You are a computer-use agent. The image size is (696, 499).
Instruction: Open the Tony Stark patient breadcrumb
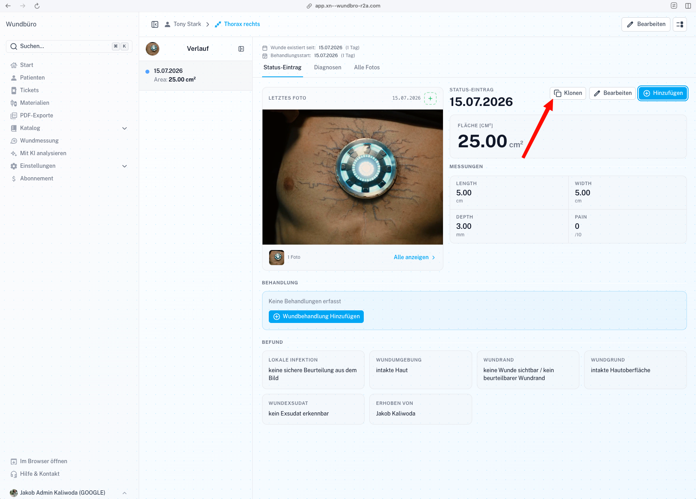pos(182,24)
